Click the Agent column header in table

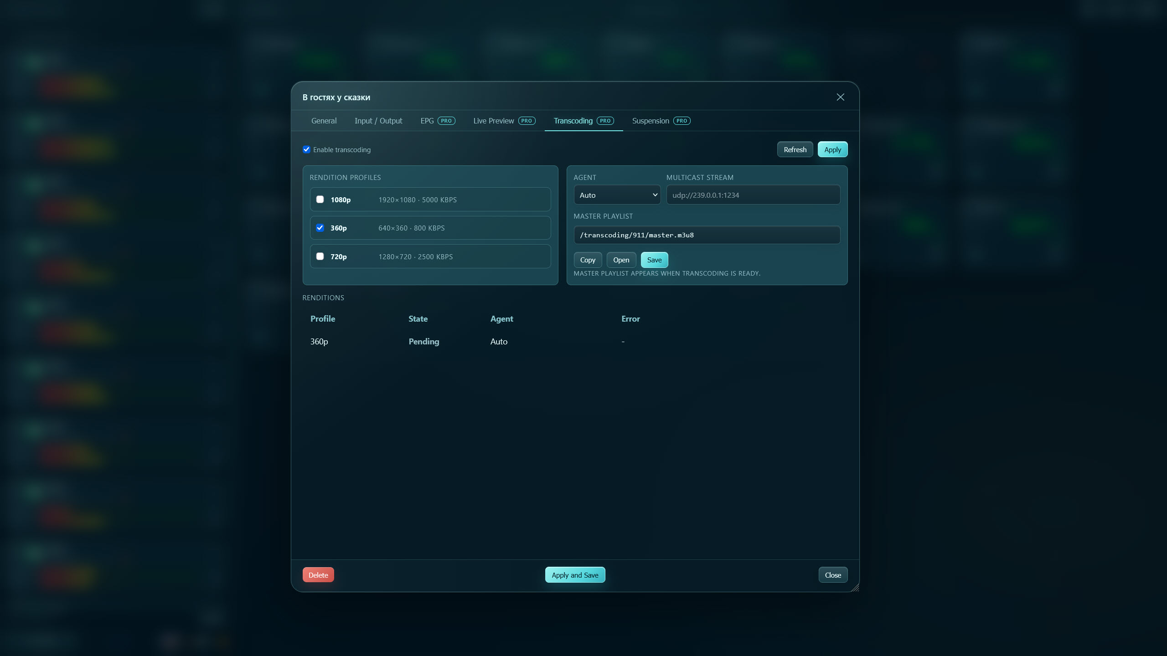coord(501,319)
